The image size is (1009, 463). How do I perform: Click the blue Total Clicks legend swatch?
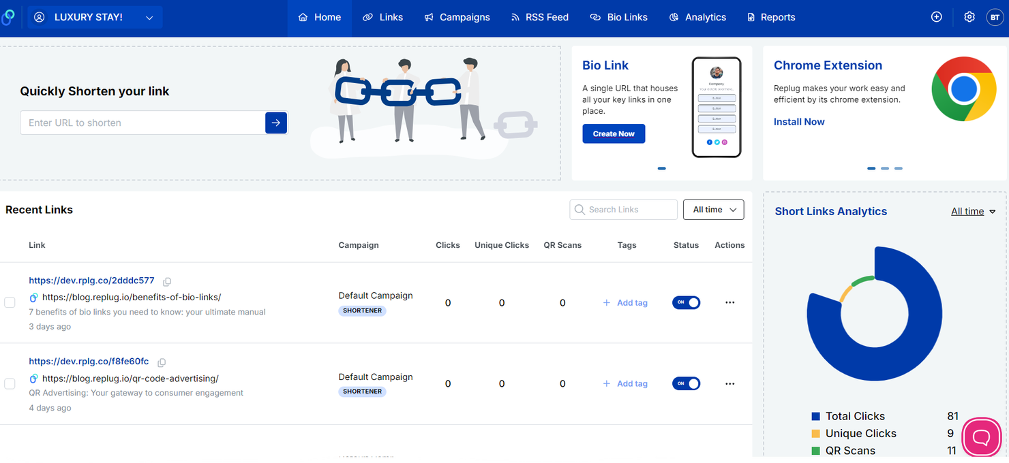[815, 416]
